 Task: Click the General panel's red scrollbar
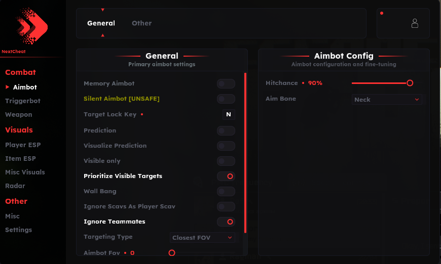(245, 152)
